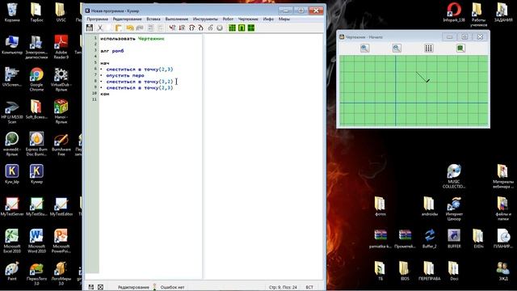Screen dimensions: 517x291
Task: Click the step-into execution icon
Action: click(201, 28)
